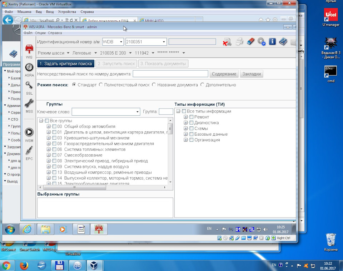343x271 pixels.
Task: Open the EPC spark plug module
Action: coord(29,153)
